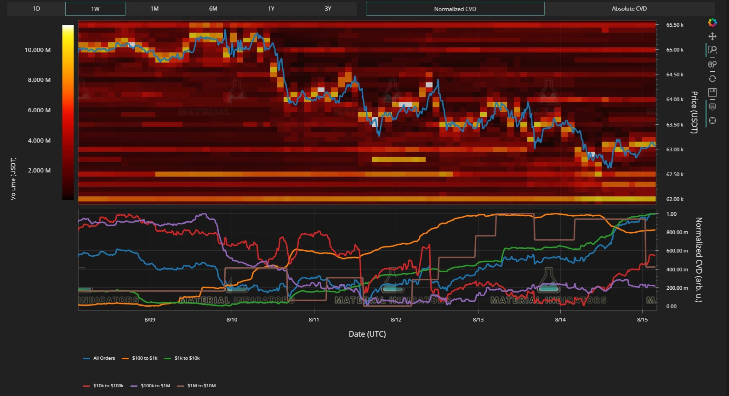The image size is (729, 396).
Task: Click the volume heatmap color scale bar
Action: [x=68, y=112]
